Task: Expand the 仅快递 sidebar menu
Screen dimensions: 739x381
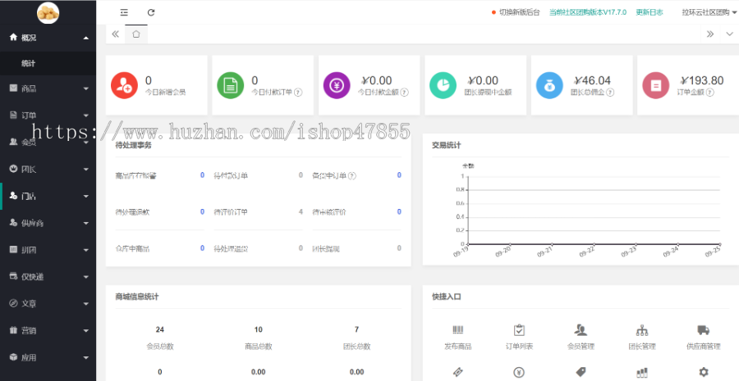Action: click(48, 277)
